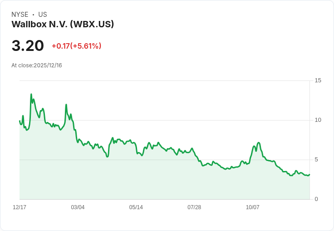Image resolution: width=334 pixels, height=231 pixels.
Task: Click the 0 value on the y-axis
Action: tap(316, 199)
